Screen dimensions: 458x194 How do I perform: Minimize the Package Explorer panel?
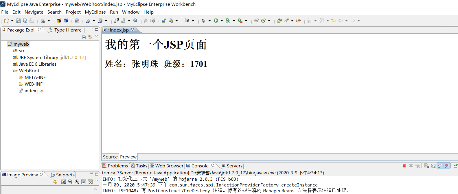coord(91,29)
